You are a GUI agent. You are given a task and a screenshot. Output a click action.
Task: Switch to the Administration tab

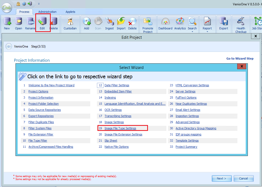point(48,12)
